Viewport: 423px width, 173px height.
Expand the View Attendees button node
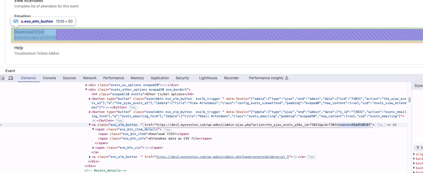pos(90,99)
